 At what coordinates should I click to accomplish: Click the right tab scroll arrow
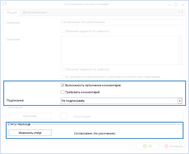point(182,12)
